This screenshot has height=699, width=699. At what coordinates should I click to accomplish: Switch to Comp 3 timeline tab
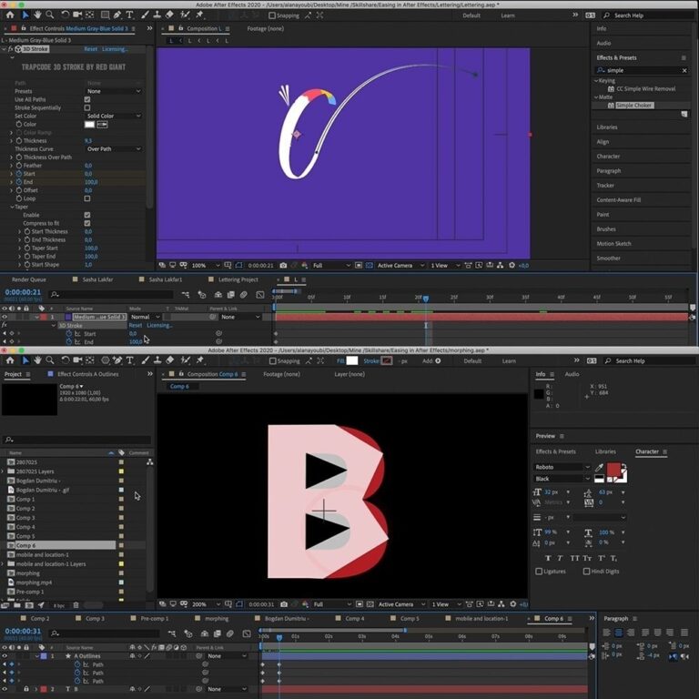tap(95, 618)
